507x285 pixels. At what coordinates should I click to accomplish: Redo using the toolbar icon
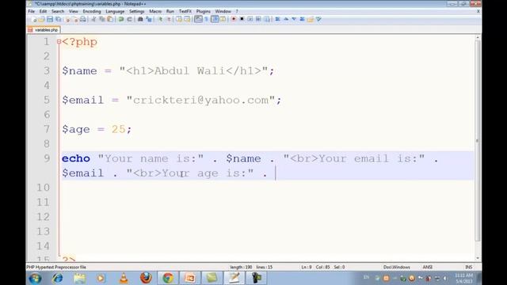pyautogui.click(x=129, y=19)
